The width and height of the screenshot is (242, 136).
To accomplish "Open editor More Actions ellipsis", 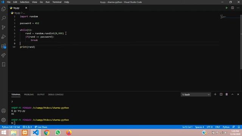I will (x=238, y=8).
